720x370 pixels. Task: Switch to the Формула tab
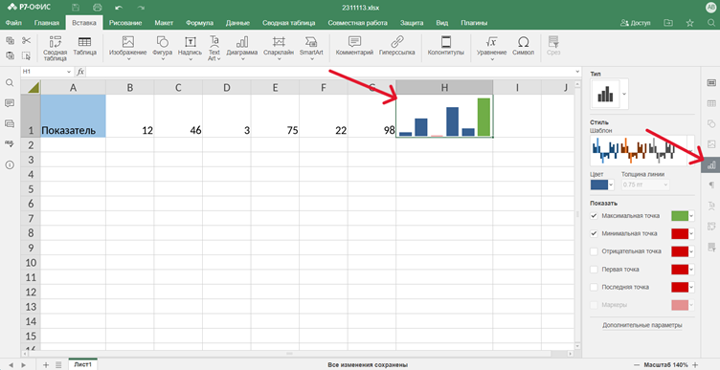(x=200, y=23)
